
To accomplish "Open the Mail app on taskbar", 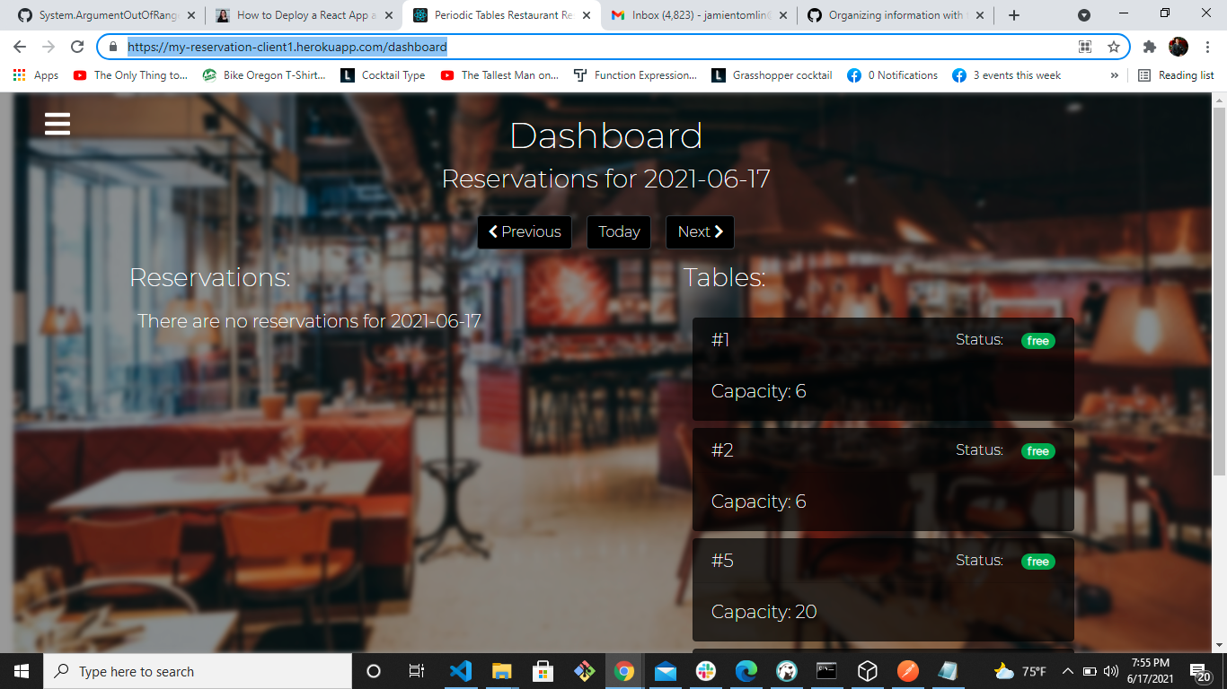I will click(666, 671).
